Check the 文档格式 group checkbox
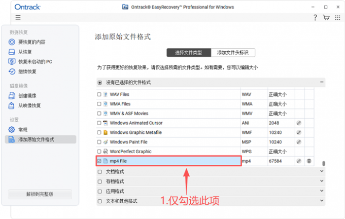 (100, 172)
